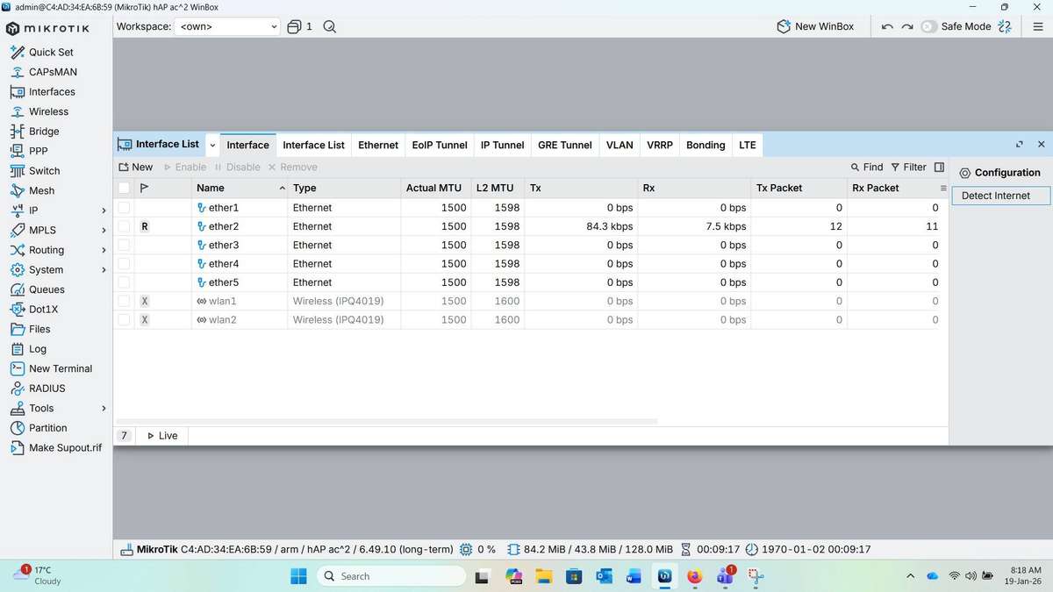The height and width of the screenshot is (592, 1053).
Task: Open New Terminal from the sidebar
Action: click(x=58, y=368)
